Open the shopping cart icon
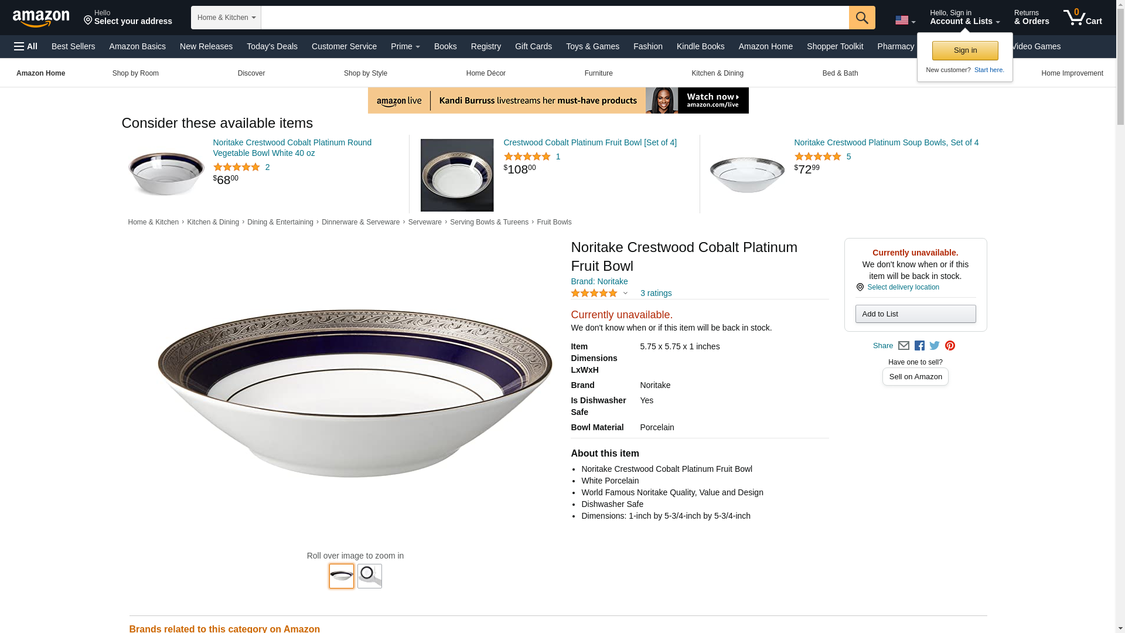 click(1082, 18)
